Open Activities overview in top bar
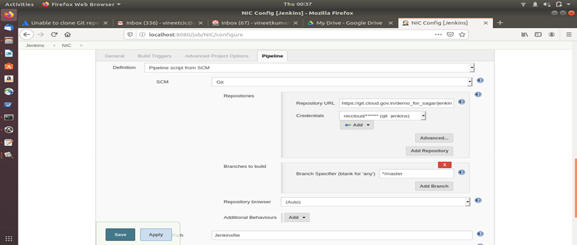Image resolution: width=577 pixels, height=245 pixels. (x=19, y=4)
